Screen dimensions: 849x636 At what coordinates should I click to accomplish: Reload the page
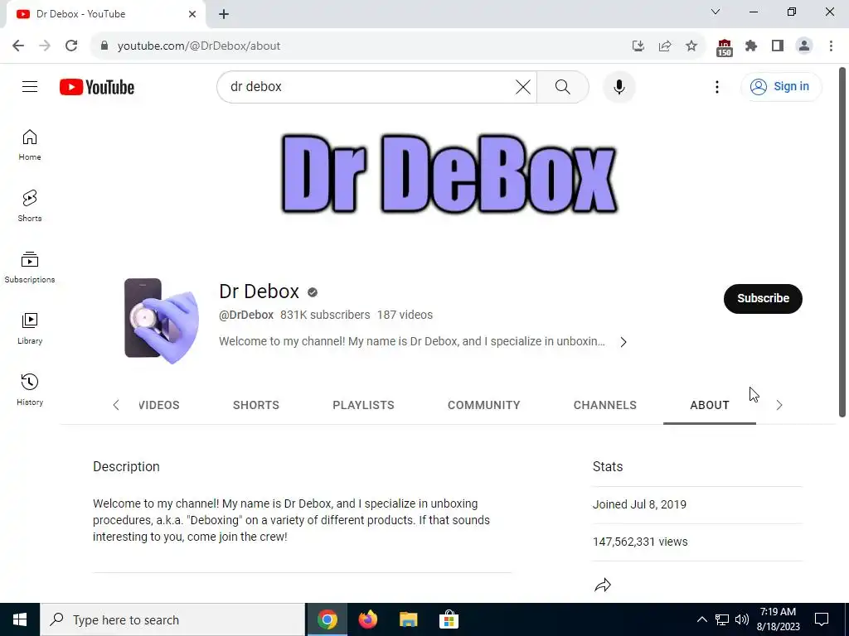[x=71, y=46]
